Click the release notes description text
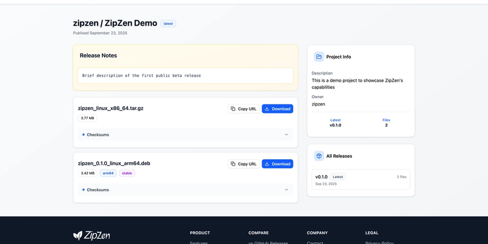The width and height of the screenshot is (488, 244). (142, 76)
